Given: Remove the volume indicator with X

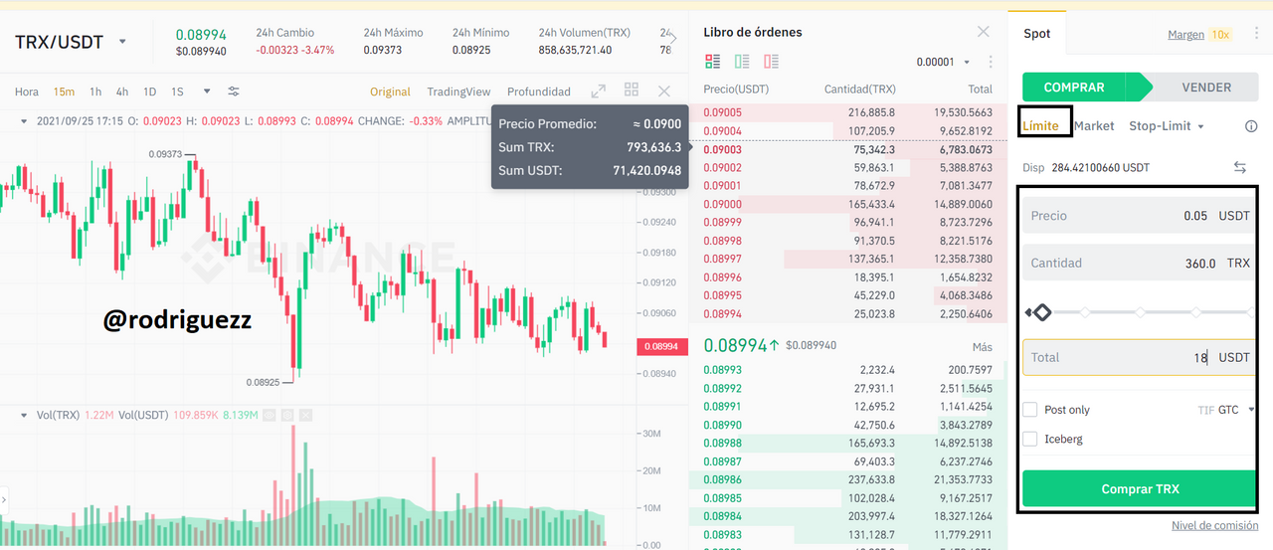Looking at the screenshot, I should pos(305,415).
